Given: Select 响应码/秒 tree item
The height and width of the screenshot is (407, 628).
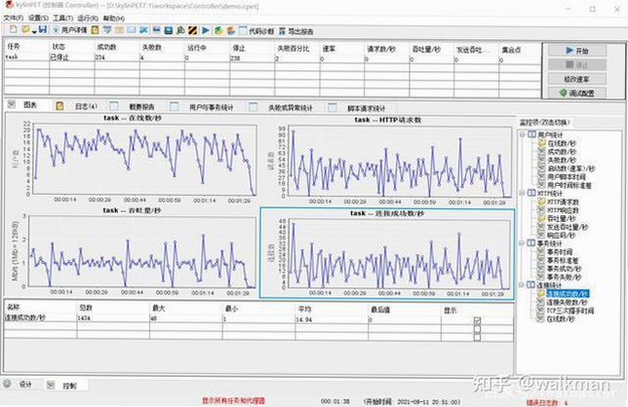Looking at the screenshot, I should coord(562,236).
